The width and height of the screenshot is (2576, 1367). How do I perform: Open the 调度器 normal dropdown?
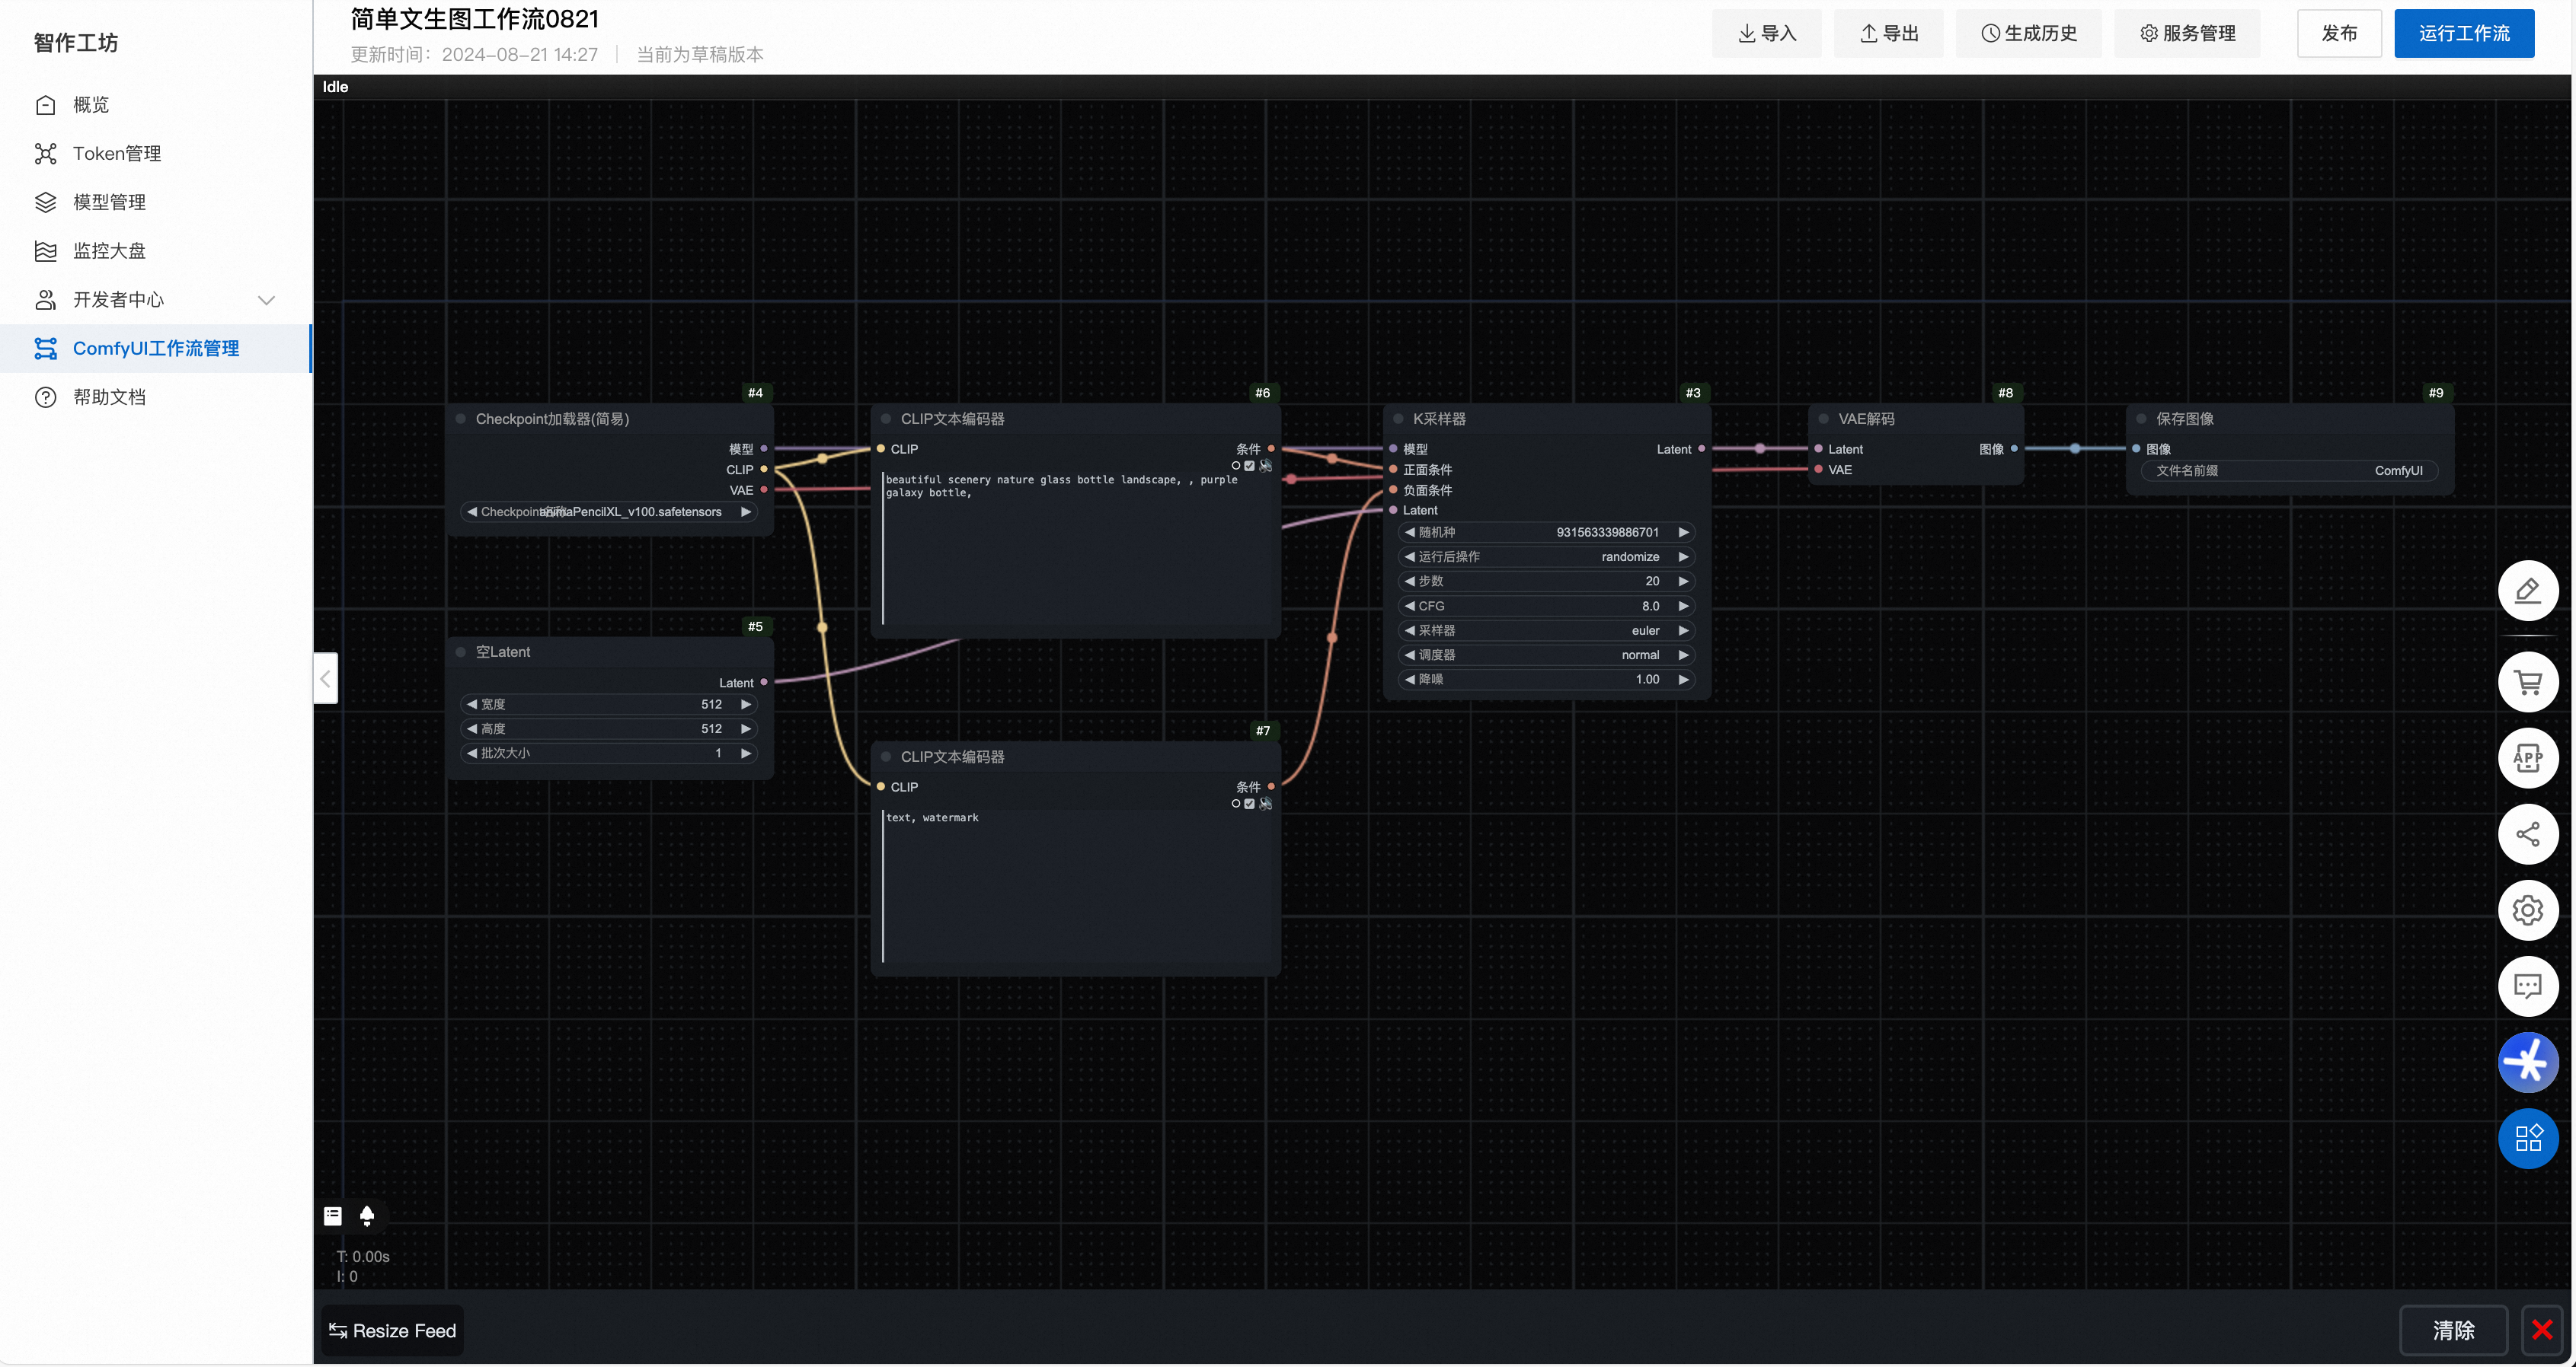point(1546,655)
